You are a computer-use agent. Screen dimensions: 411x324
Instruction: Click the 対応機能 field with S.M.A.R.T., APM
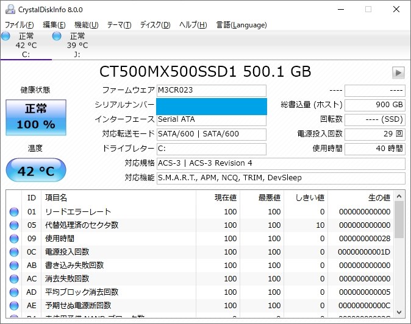(281, 178)
